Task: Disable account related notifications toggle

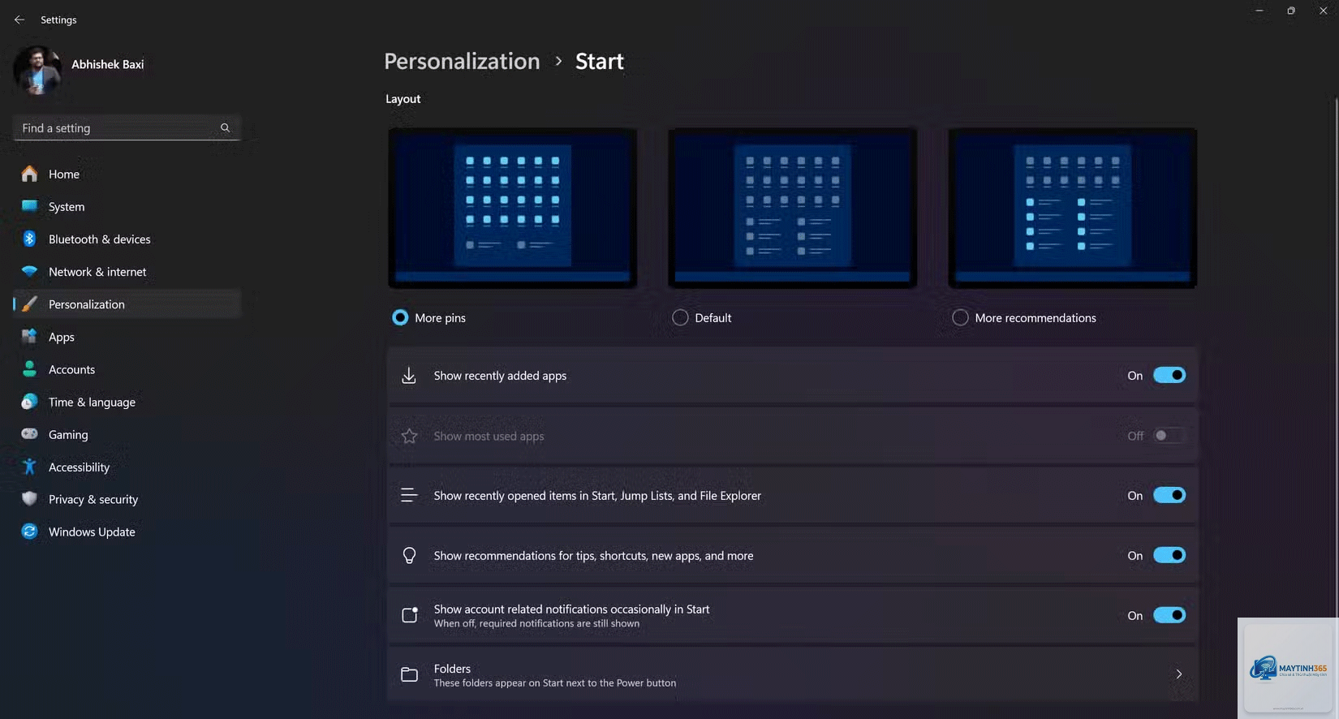Action: point(1169,615)
